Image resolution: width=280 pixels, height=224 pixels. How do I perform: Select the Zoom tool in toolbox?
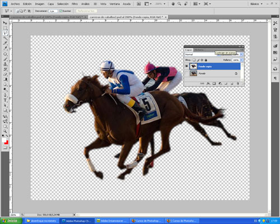click(x=5, y=132)
